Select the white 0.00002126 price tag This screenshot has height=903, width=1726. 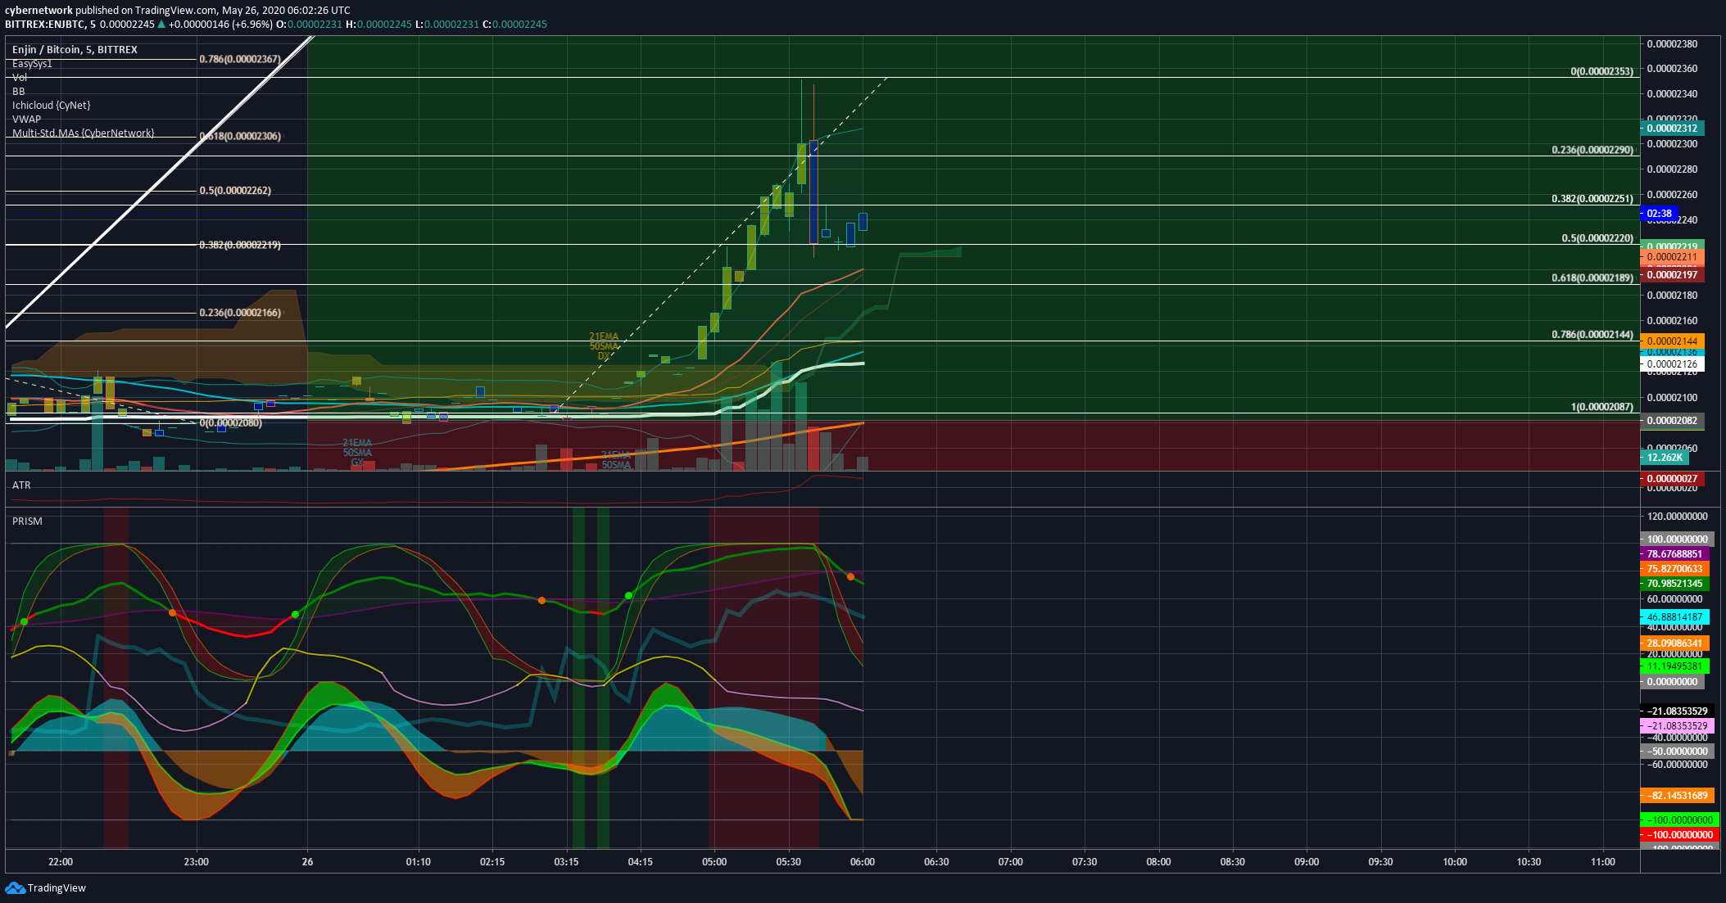pos(1672,364)
